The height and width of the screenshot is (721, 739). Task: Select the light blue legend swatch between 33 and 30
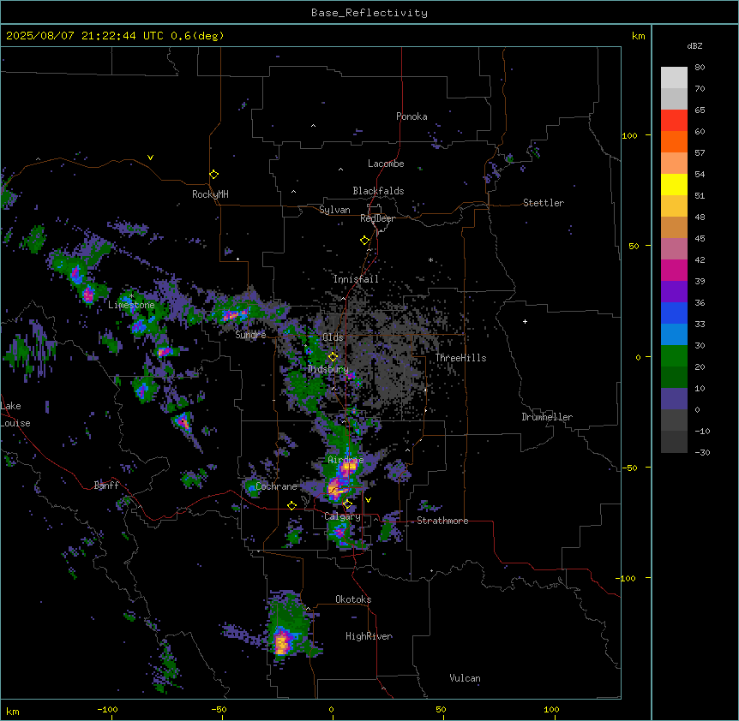click(x=674, y=335)
